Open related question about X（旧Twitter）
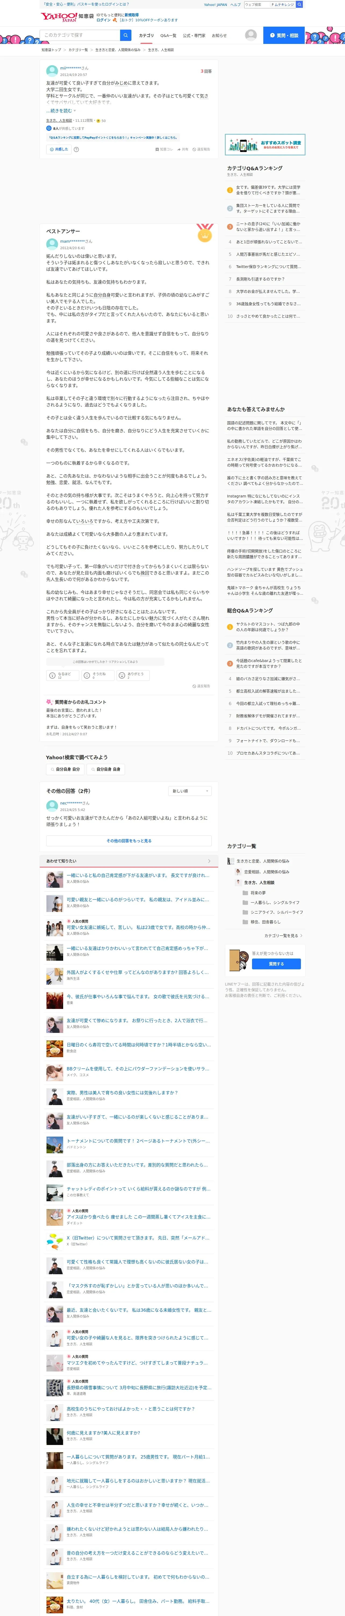 tap(138, 1238)
